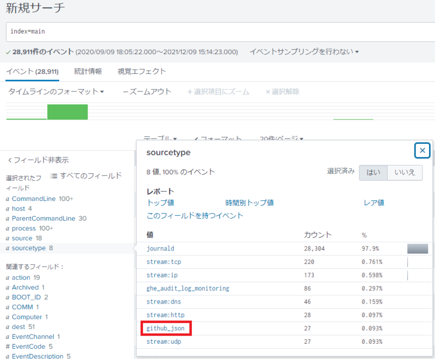Click the journald value
Image resolution: width=435 pixels, height=359 pixels.
(x=160, y=248)
